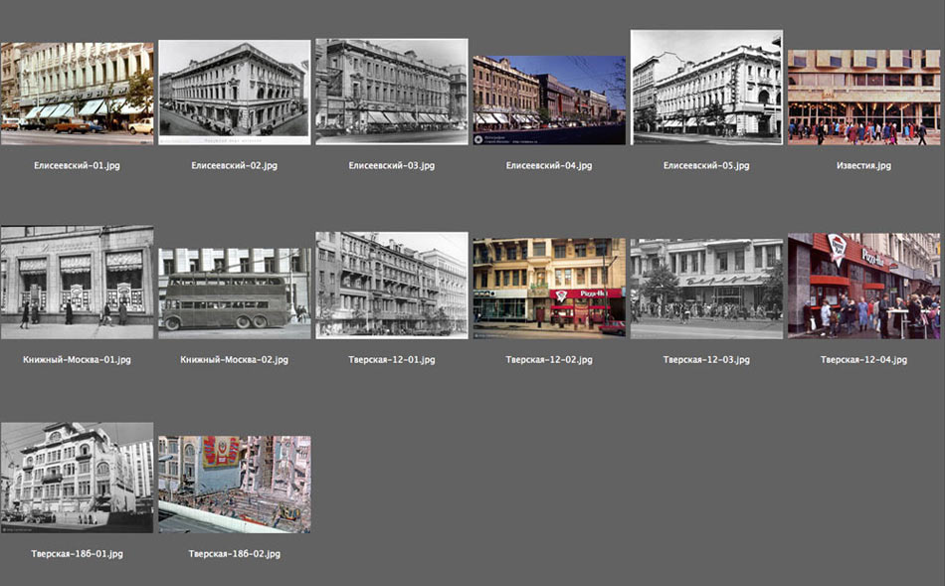
Task: Click the Тверская-12-03.jpg thumbnail image
Action: (706, 289)
